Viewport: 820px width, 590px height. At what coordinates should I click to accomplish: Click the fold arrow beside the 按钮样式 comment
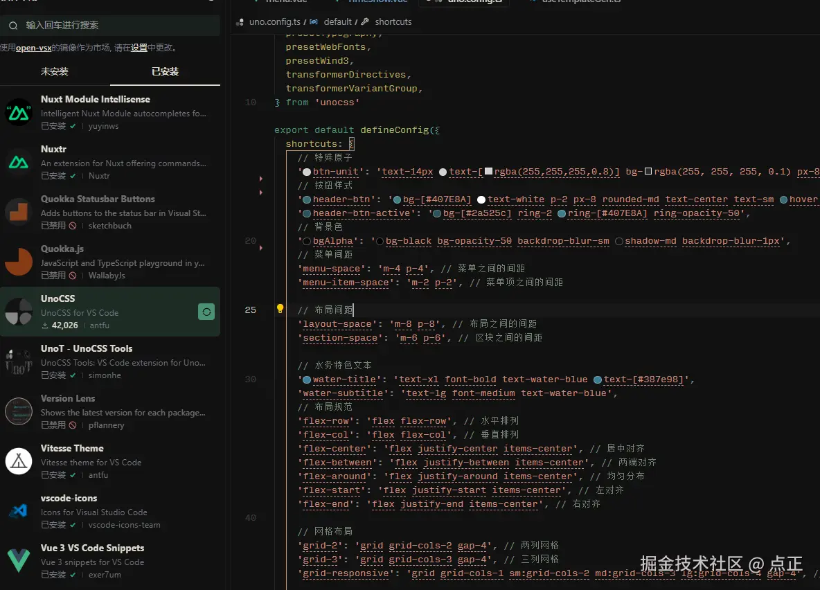click(261, 193)
